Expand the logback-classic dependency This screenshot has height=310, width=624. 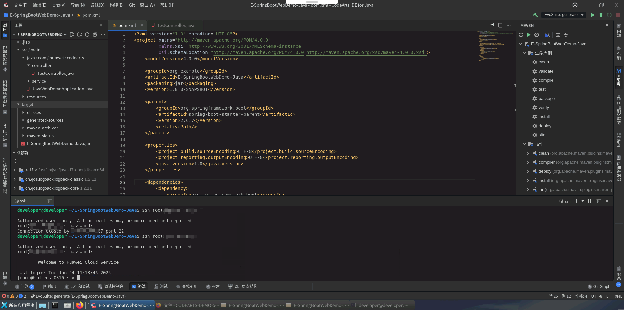(x=15, y=179)
